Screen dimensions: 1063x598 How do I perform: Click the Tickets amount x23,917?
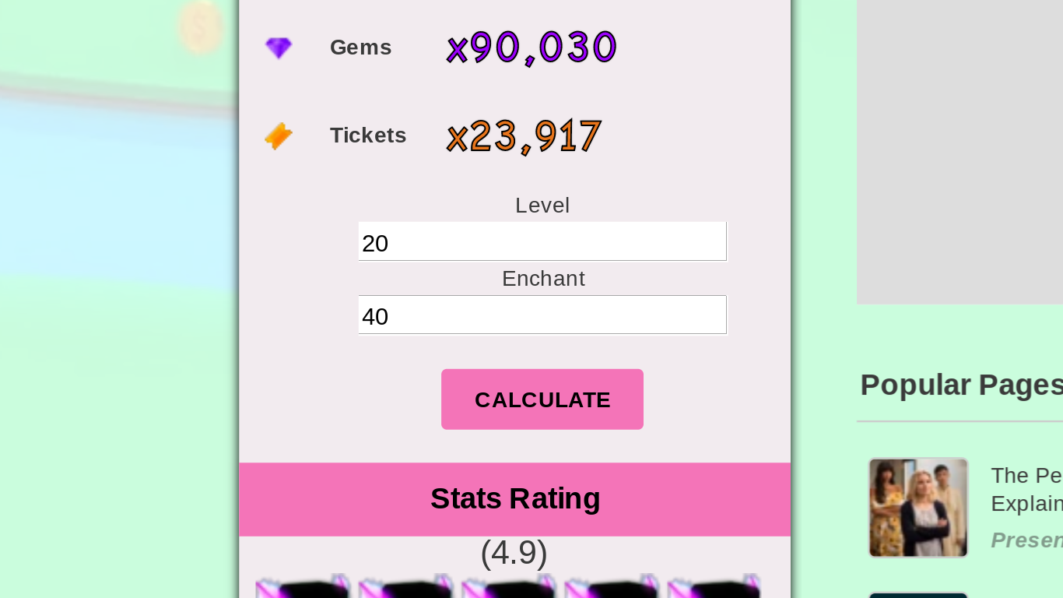click(x=524, y=137)
